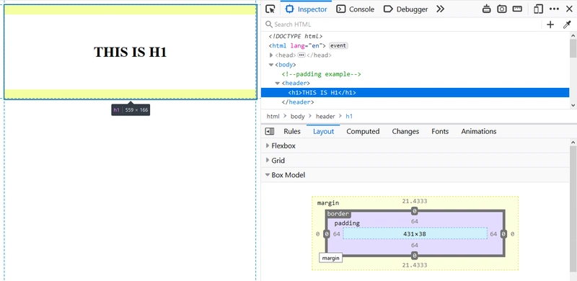Select the h1 THIS IS H1 markup line
The height and width of the screenshot is (281, 577).
415,93
